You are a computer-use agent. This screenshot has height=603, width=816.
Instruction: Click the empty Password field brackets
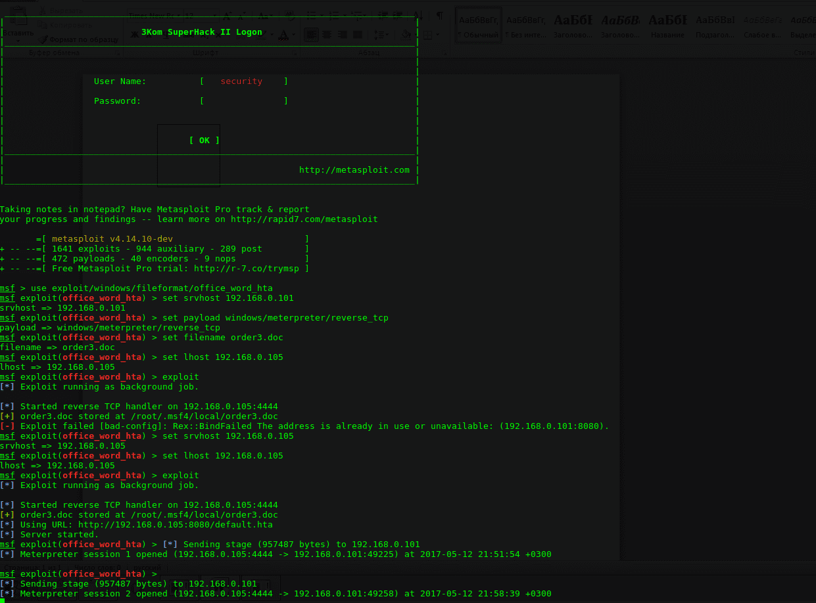coord(244,101)
